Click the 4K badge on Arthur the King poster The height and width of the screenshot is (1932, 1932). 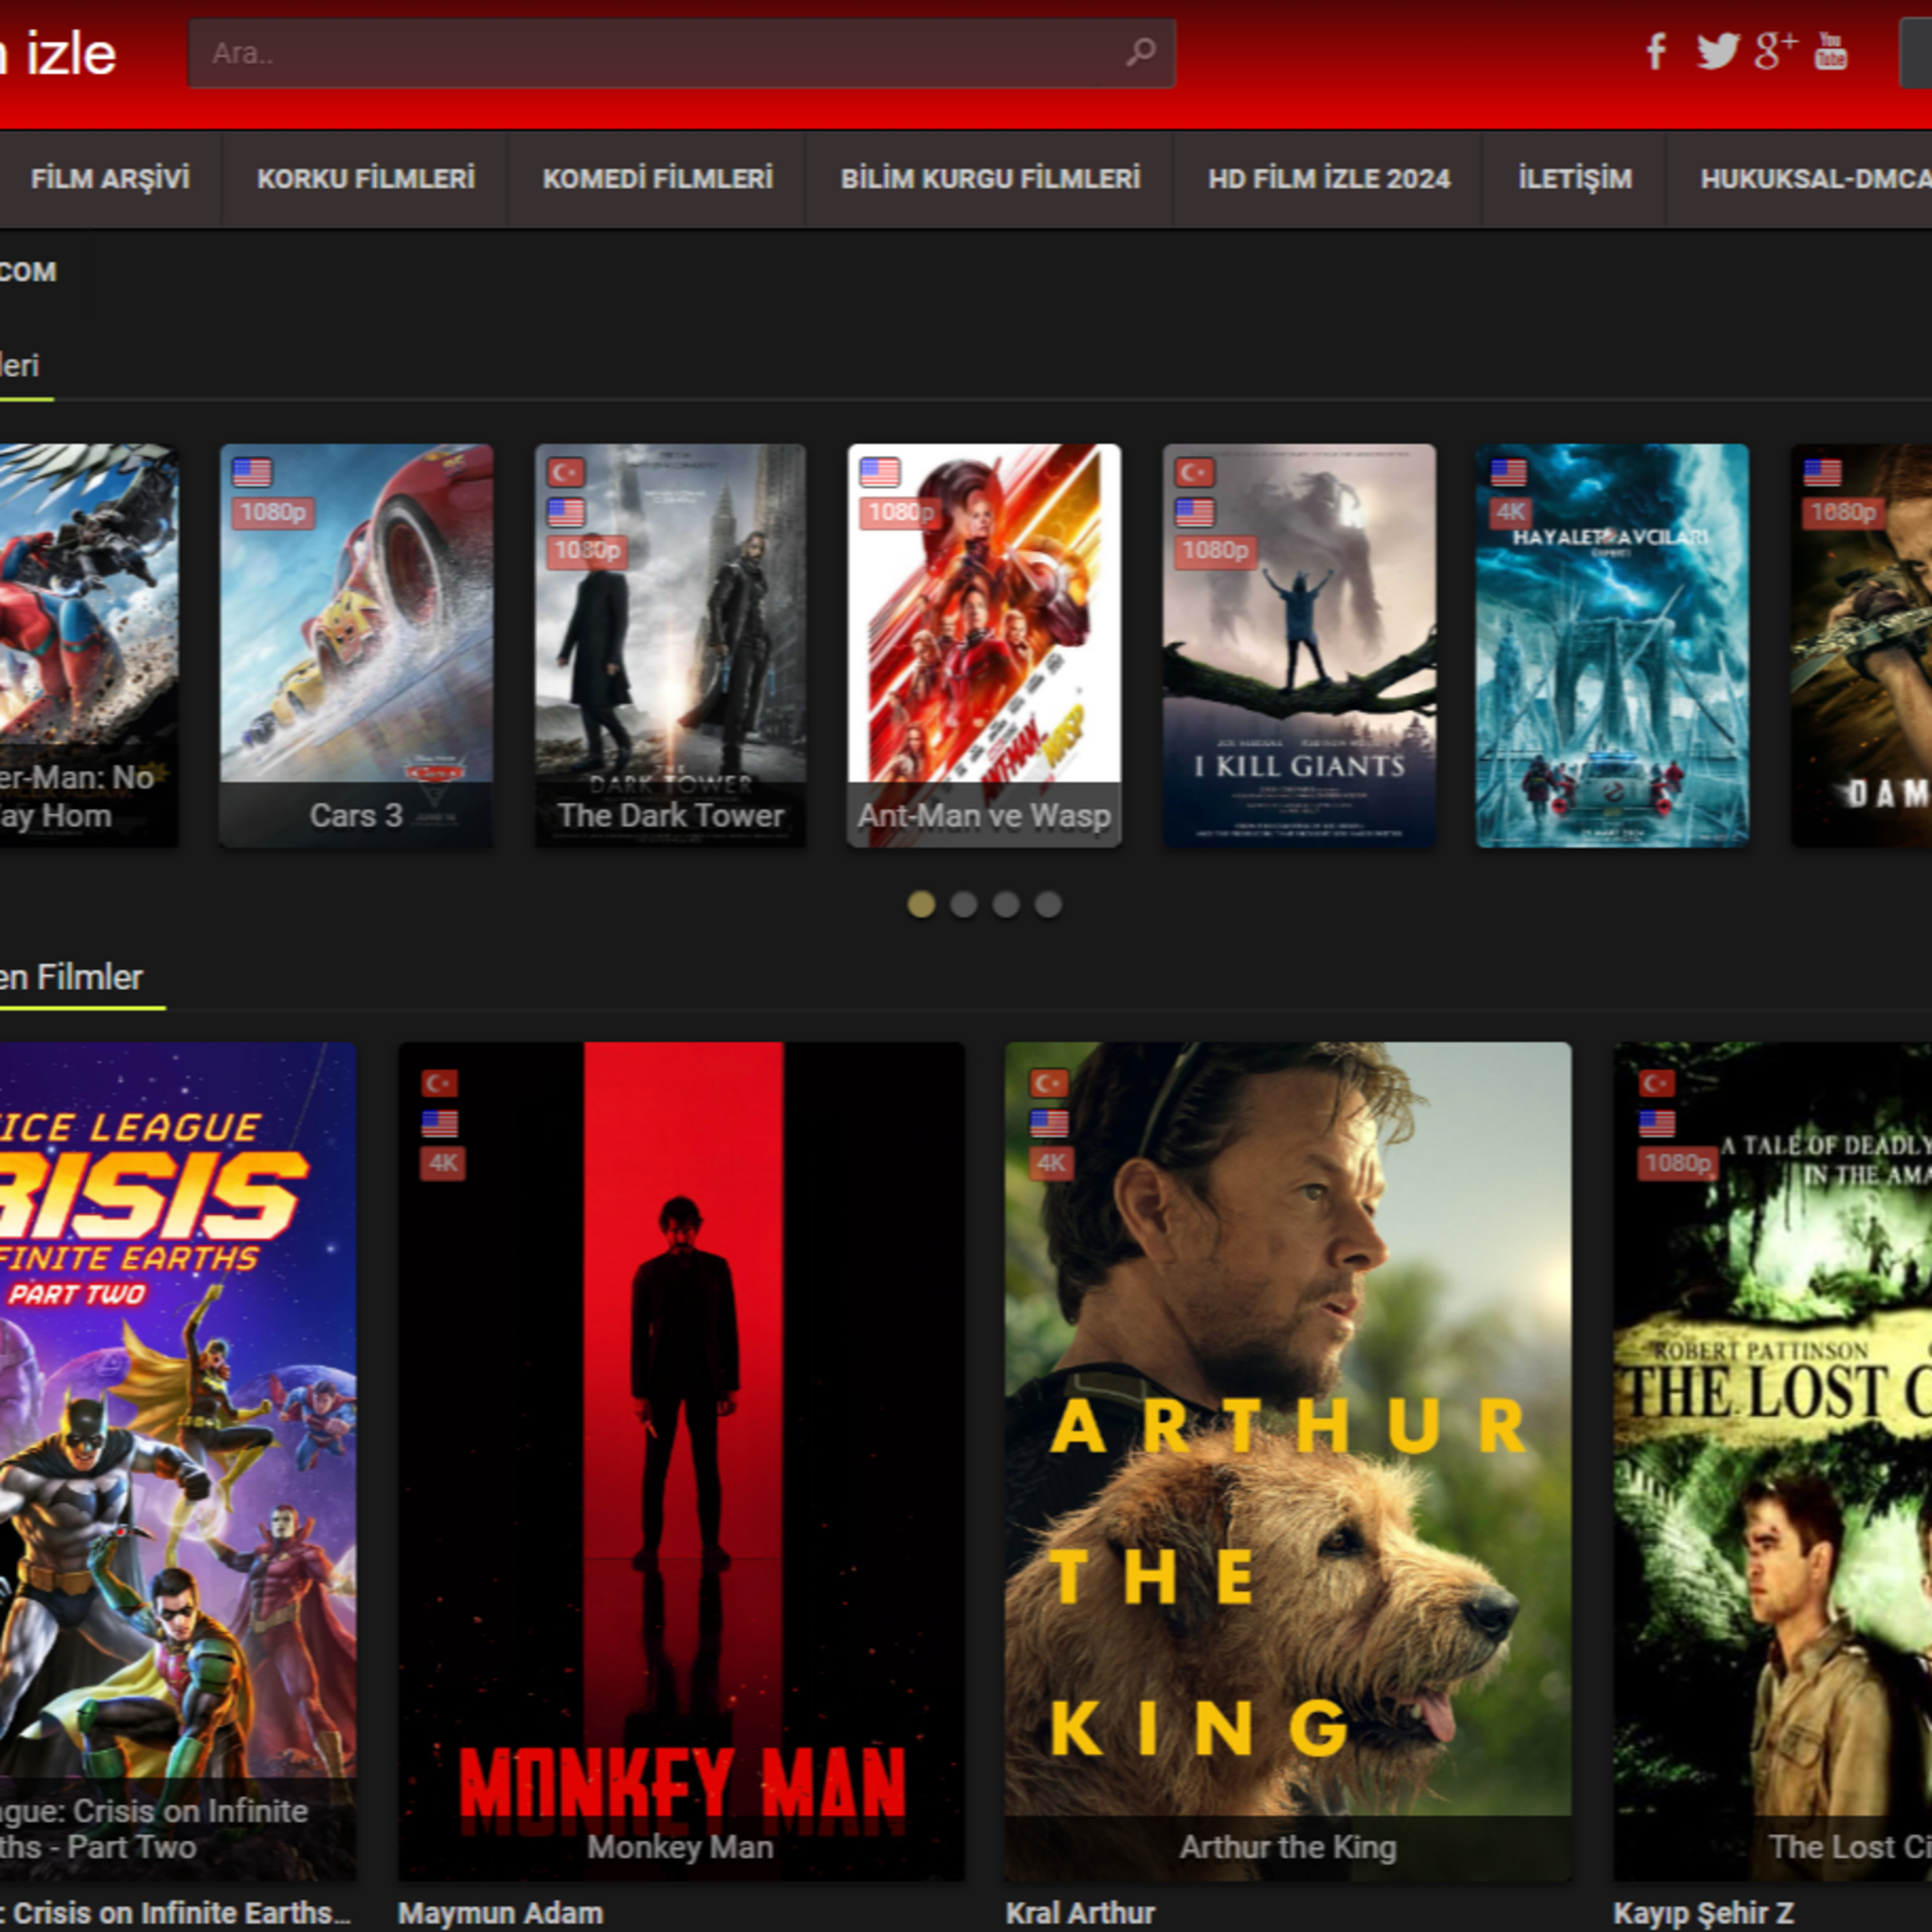(1051, 1163)
